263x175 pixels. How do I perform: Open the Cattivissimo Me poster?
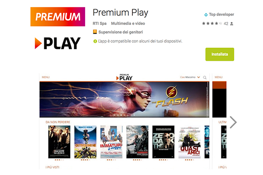click(85, 142)
